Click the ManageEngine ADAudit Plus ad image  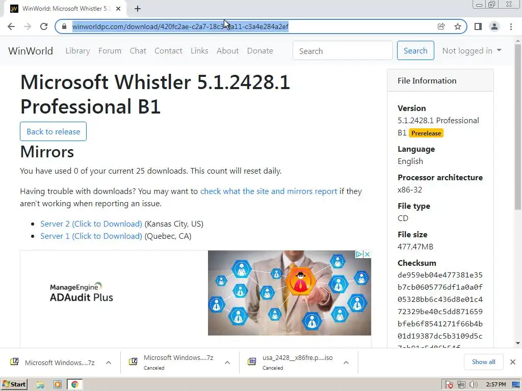[x=290, y=293]
